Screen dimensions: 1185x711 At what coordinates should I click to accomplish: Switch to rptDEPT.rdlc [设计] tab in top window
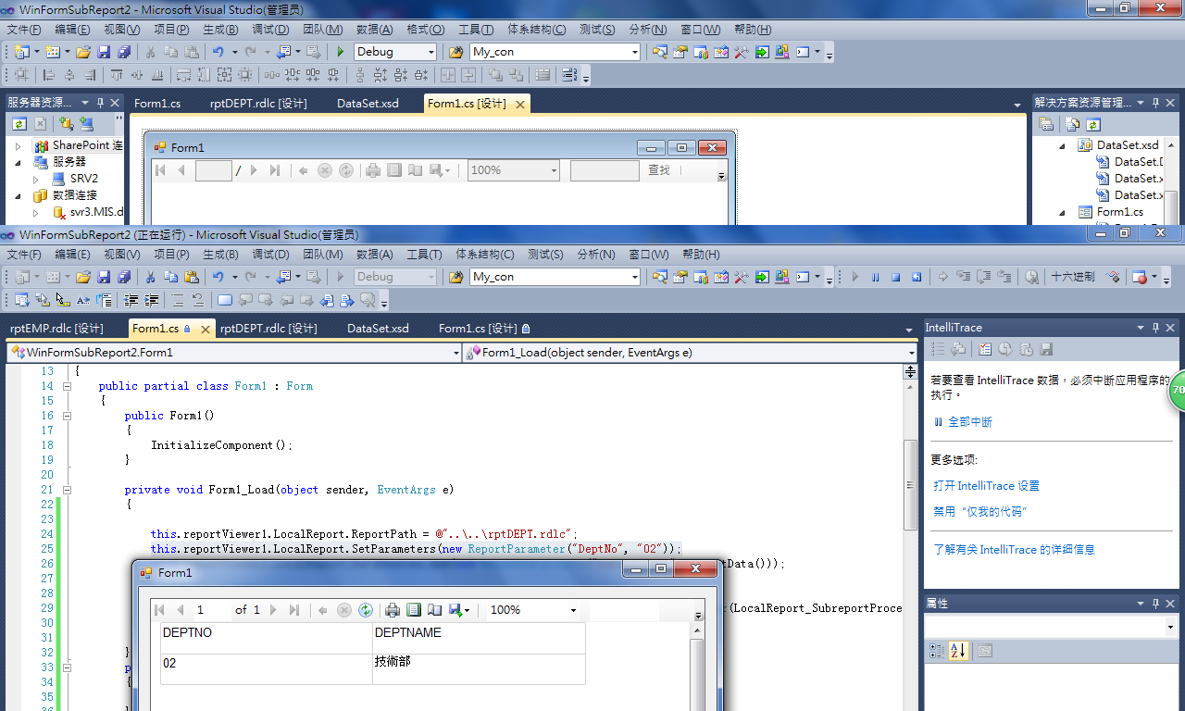point(258,104)
